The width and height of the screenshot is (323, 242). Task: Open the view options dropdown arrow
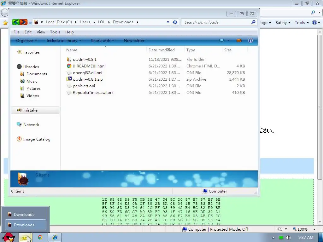[228, 40]
